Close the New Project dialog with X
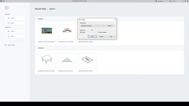 pos(115,20)
